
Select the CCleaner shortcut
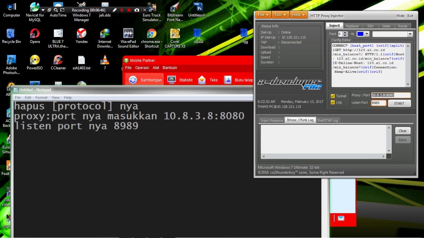click(x=58, y=63)
